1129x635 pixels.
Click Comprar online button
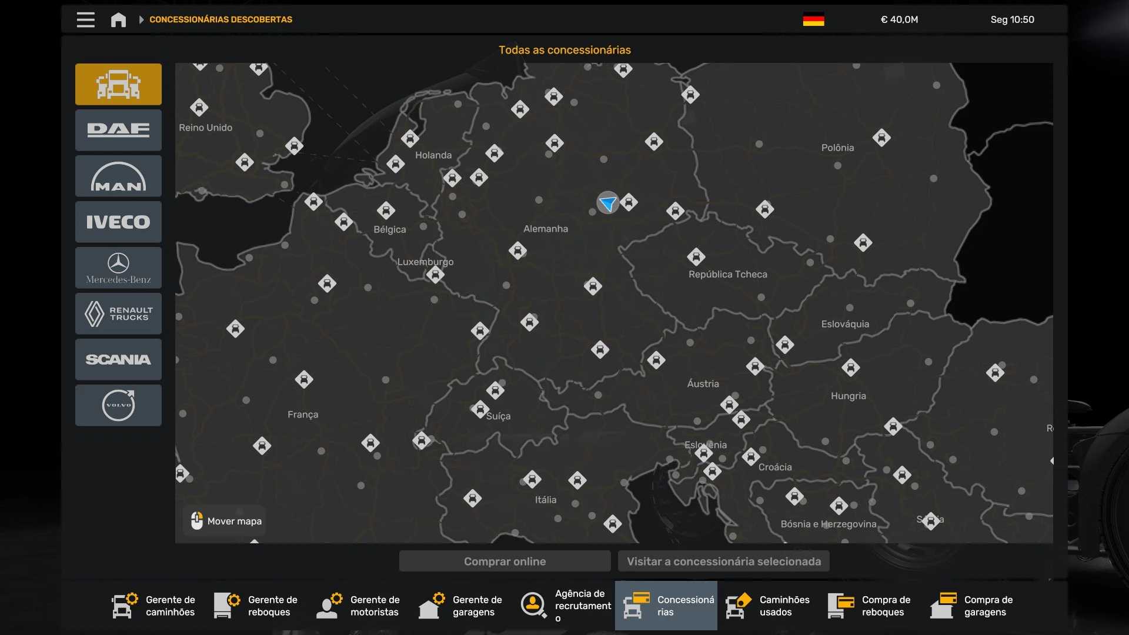coord(505,562)
